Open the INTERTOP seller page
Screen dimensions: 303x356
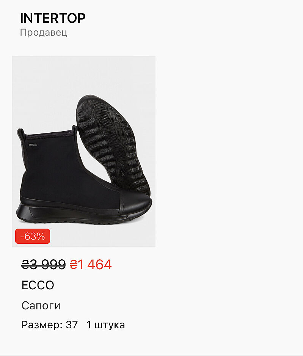coord(53,18)
